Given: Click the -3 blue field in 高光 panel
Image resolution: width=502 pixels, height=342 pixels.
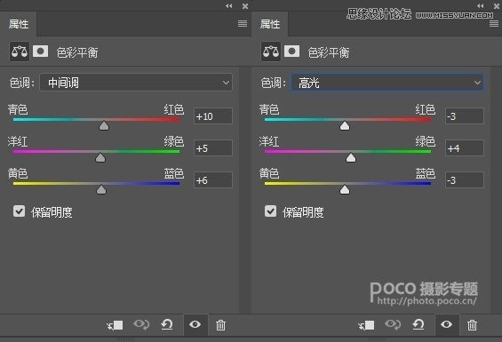Looking at the screenshot, I should pyautogui.click(x=464, y=180).
